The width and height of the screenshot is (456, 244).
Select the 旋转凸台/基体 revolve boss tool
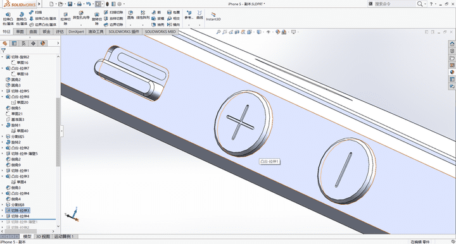coord(22,18)
